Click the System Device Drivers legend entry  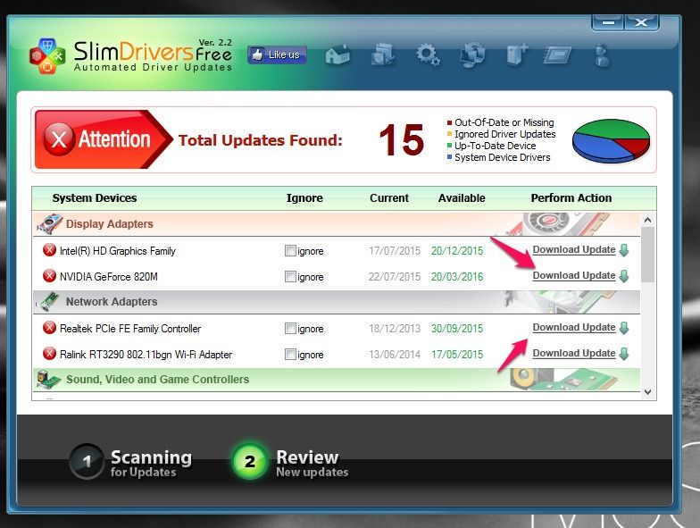pyautogui.click(x=498, y=157)
